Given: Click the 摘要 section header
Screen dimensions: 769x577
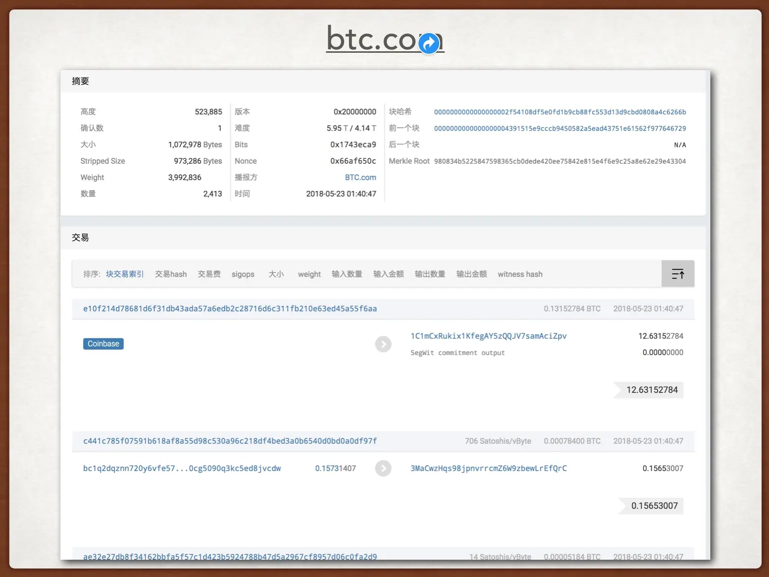Looking at the screenshot, I should [80, 81].
